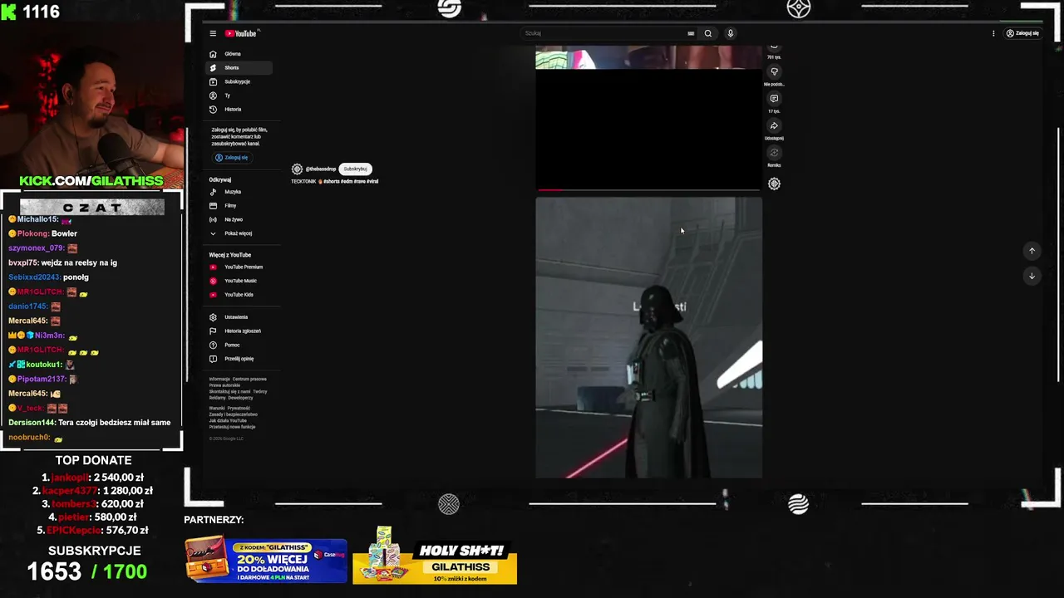Viewport: 1064px width, 598px height.
Task: Open YouTube Premium link
Action: [237, 267]
